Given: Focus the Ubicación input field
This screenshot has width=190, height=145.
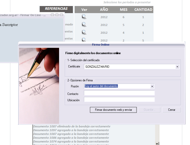Looking at the screenshot, I should pos(119,99).
